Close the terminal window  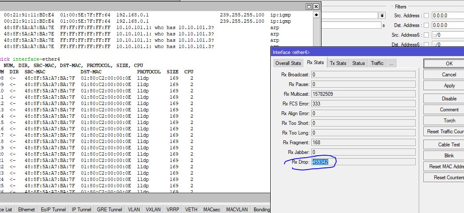click(316, 6)
